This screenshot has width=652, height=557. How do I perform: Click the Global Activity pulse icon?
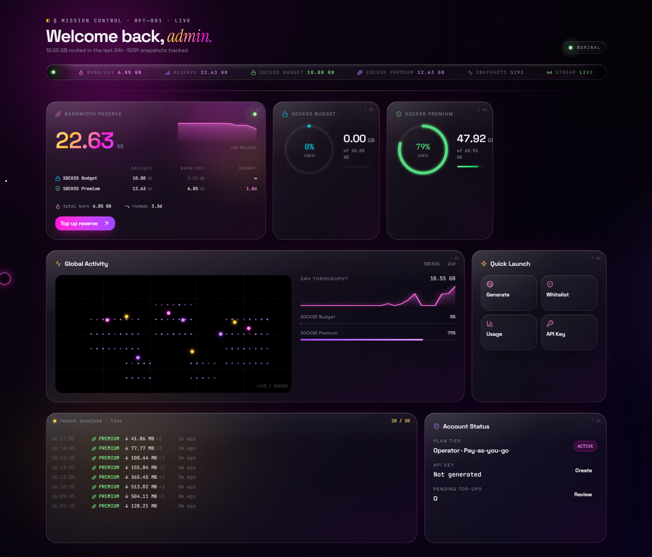[58, 264]
